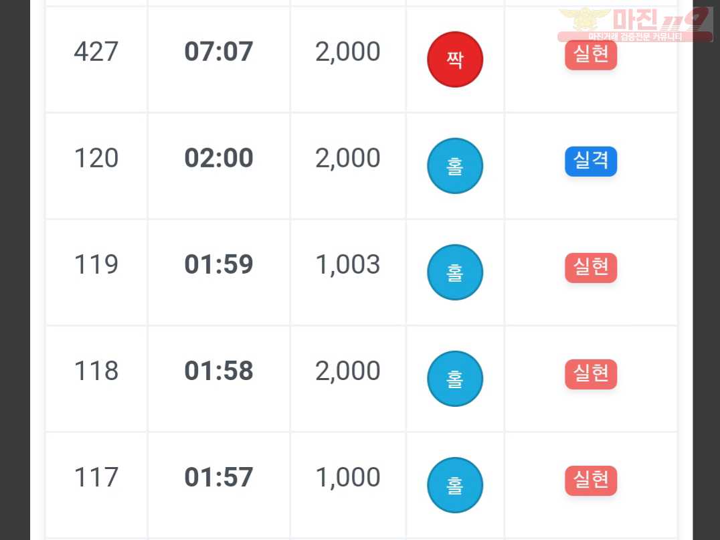Click the 실현 badge in row 117
This screenshot has width=720, height=540.
click(x=590, y=480)
